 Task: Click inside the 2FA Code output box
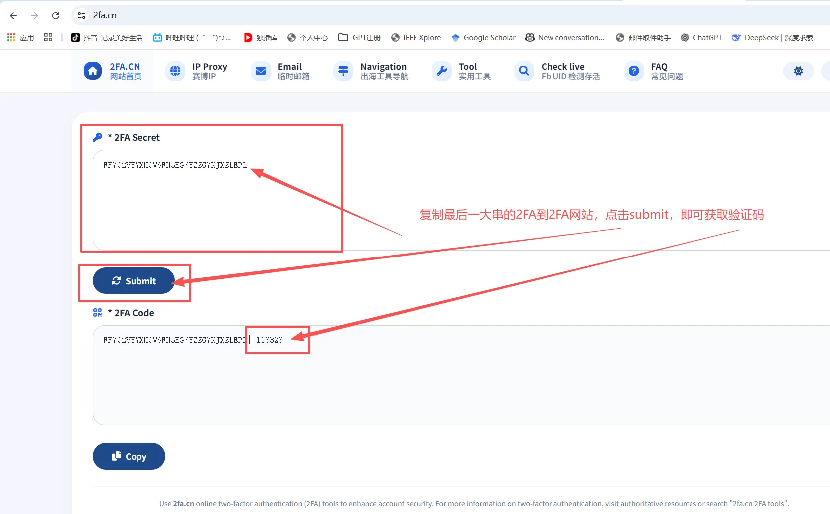pos(461,375)
